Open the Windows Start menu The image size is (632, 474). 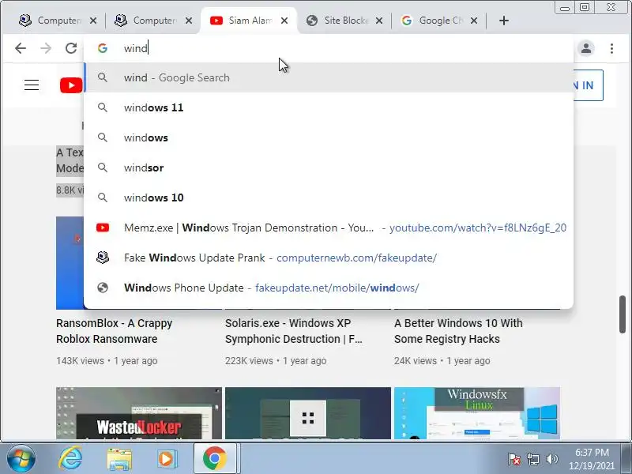point(21,459)
